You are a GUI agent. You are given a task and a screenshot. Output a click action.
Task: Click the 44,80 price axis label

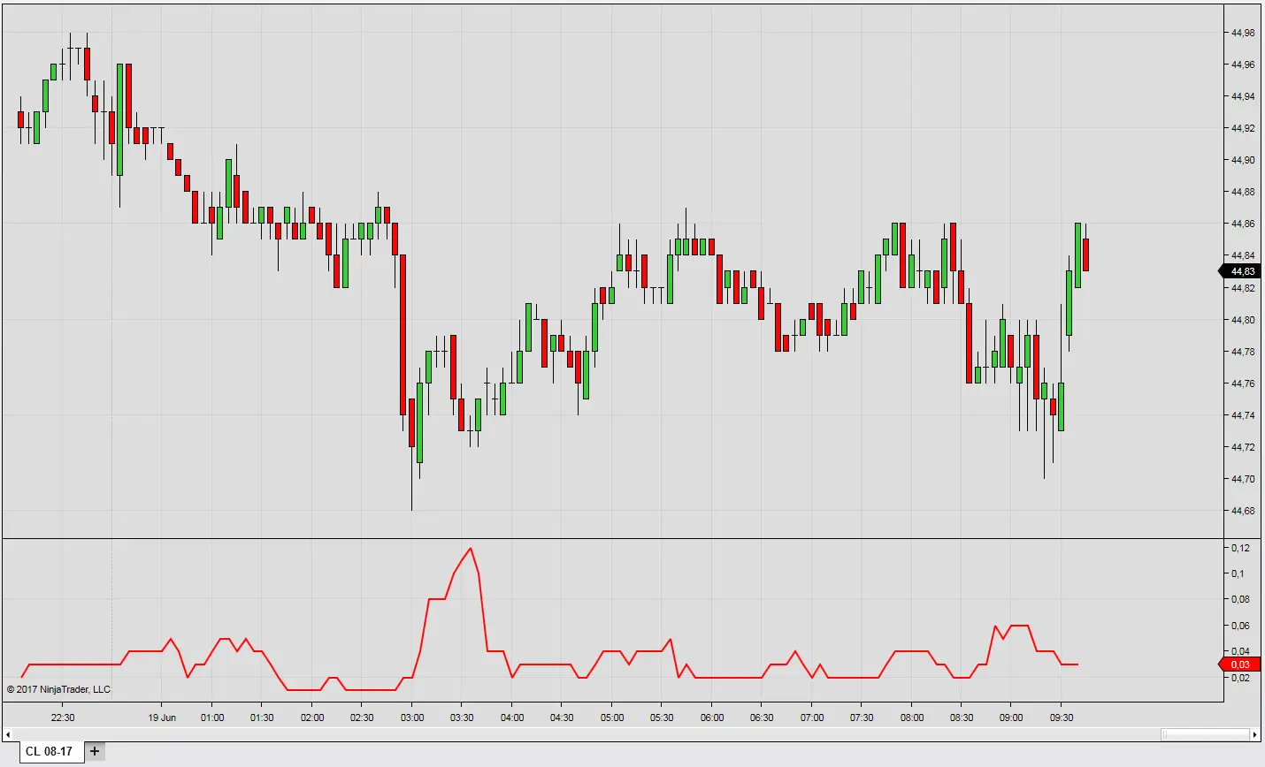pos(1243,320)
